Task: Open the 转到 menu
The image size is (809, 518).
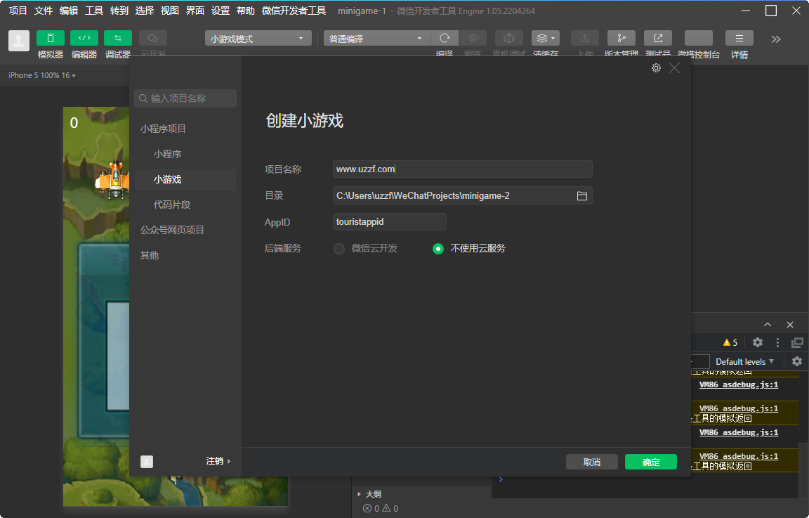Action: 119,11
